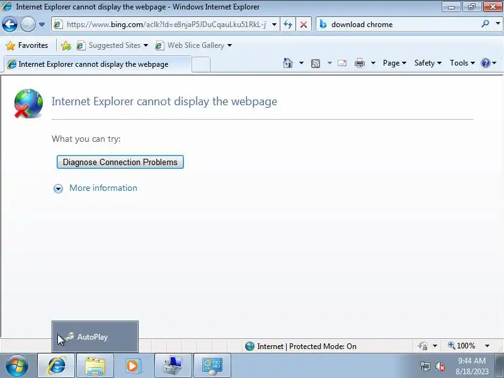Expand the Print options dropdown arrow
The image size is (504, 378).
pyautogui.click(x=373, y=63)
